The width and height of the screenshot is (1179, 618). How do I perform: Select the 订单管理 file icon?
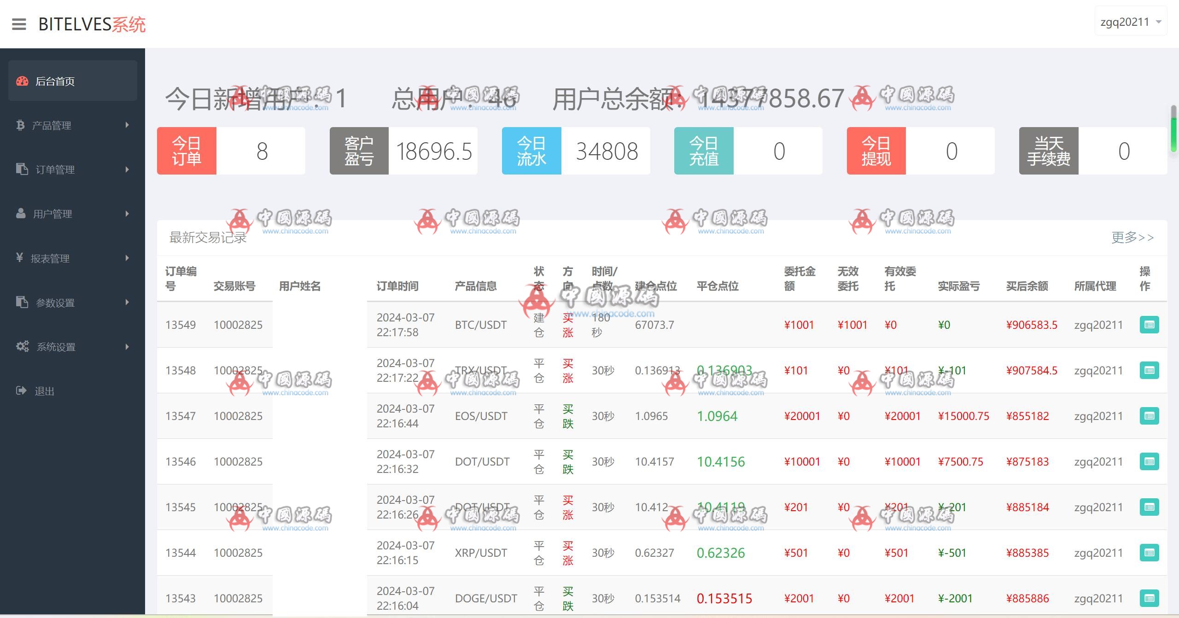pos(20,169)
